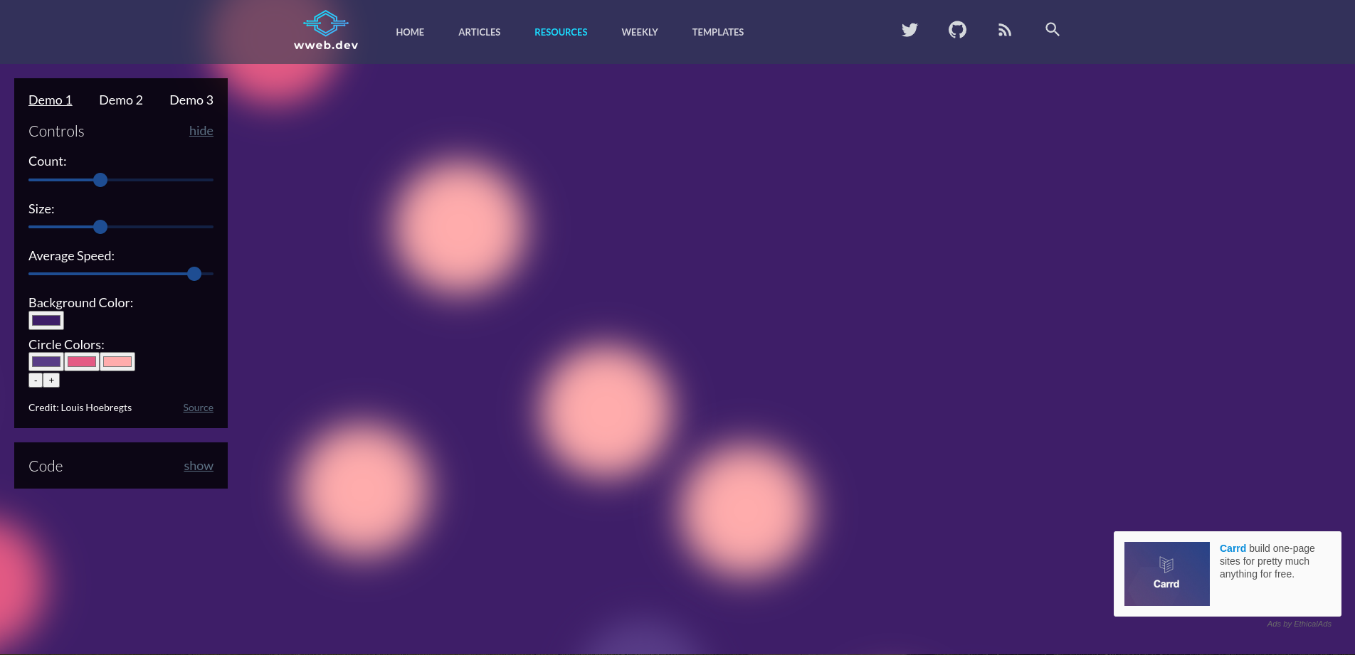1355x655 pixels.
Task: Switch to the Demo 3 tab
Action: click(191, 100)
